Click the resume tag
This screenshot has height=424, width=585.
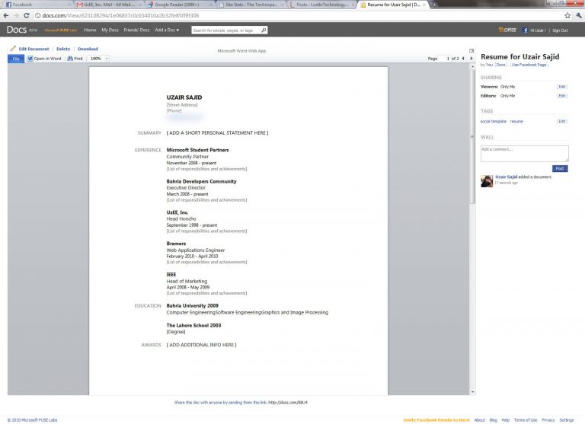tap(516, 121)
